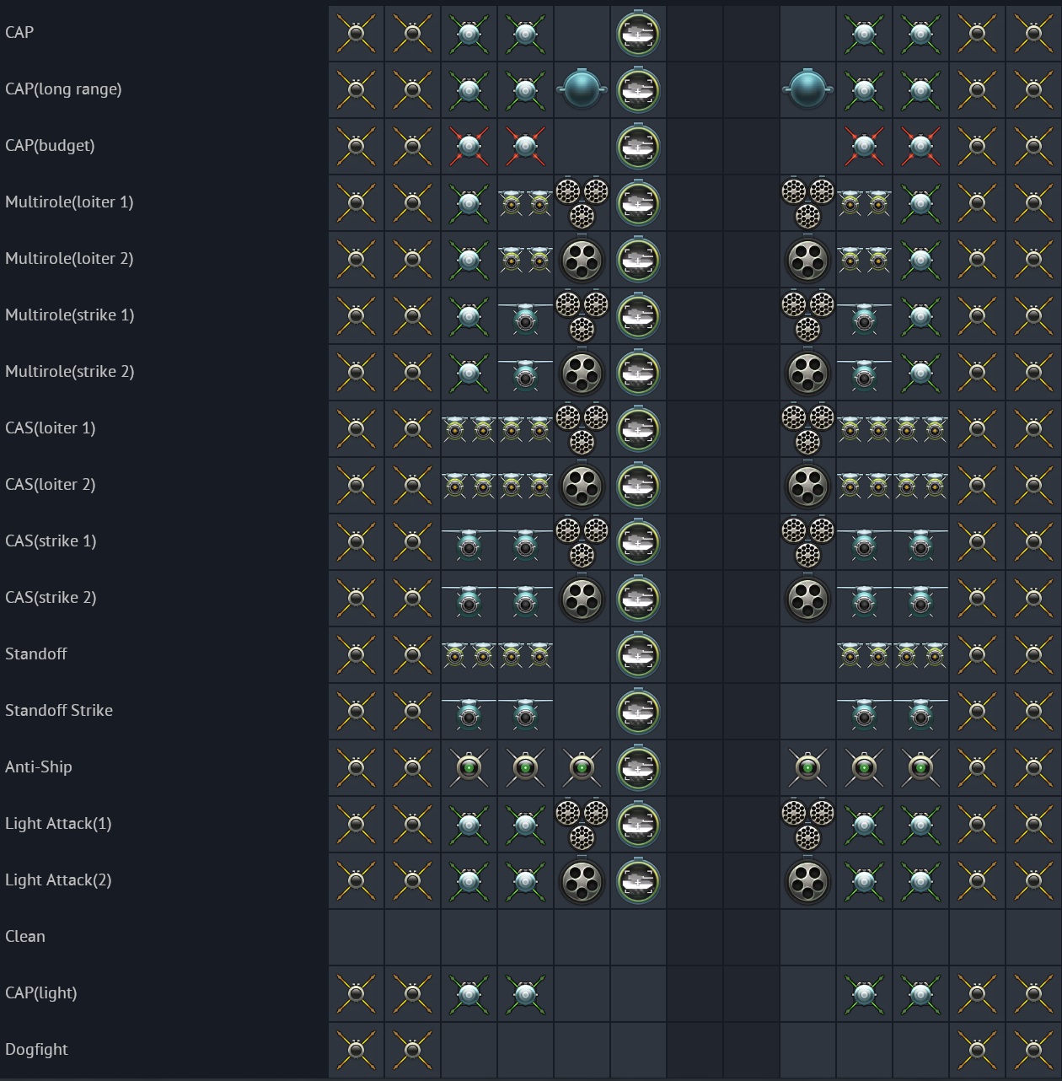Choose the CAS(strike 2) label

(x=51, y=598)
